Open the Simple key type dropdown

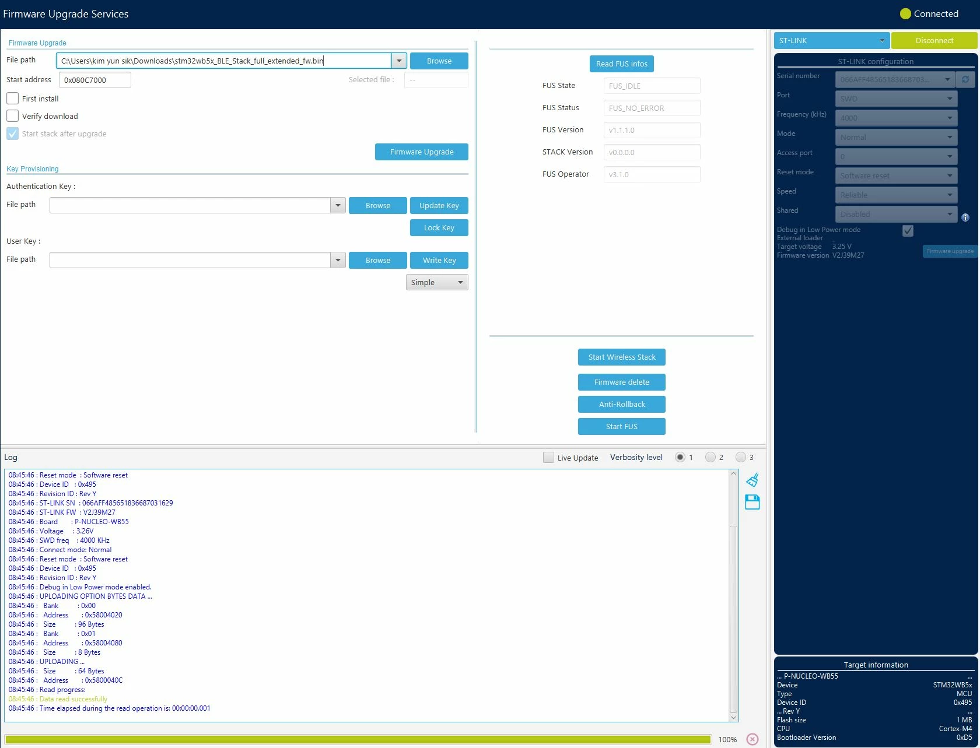437,283
